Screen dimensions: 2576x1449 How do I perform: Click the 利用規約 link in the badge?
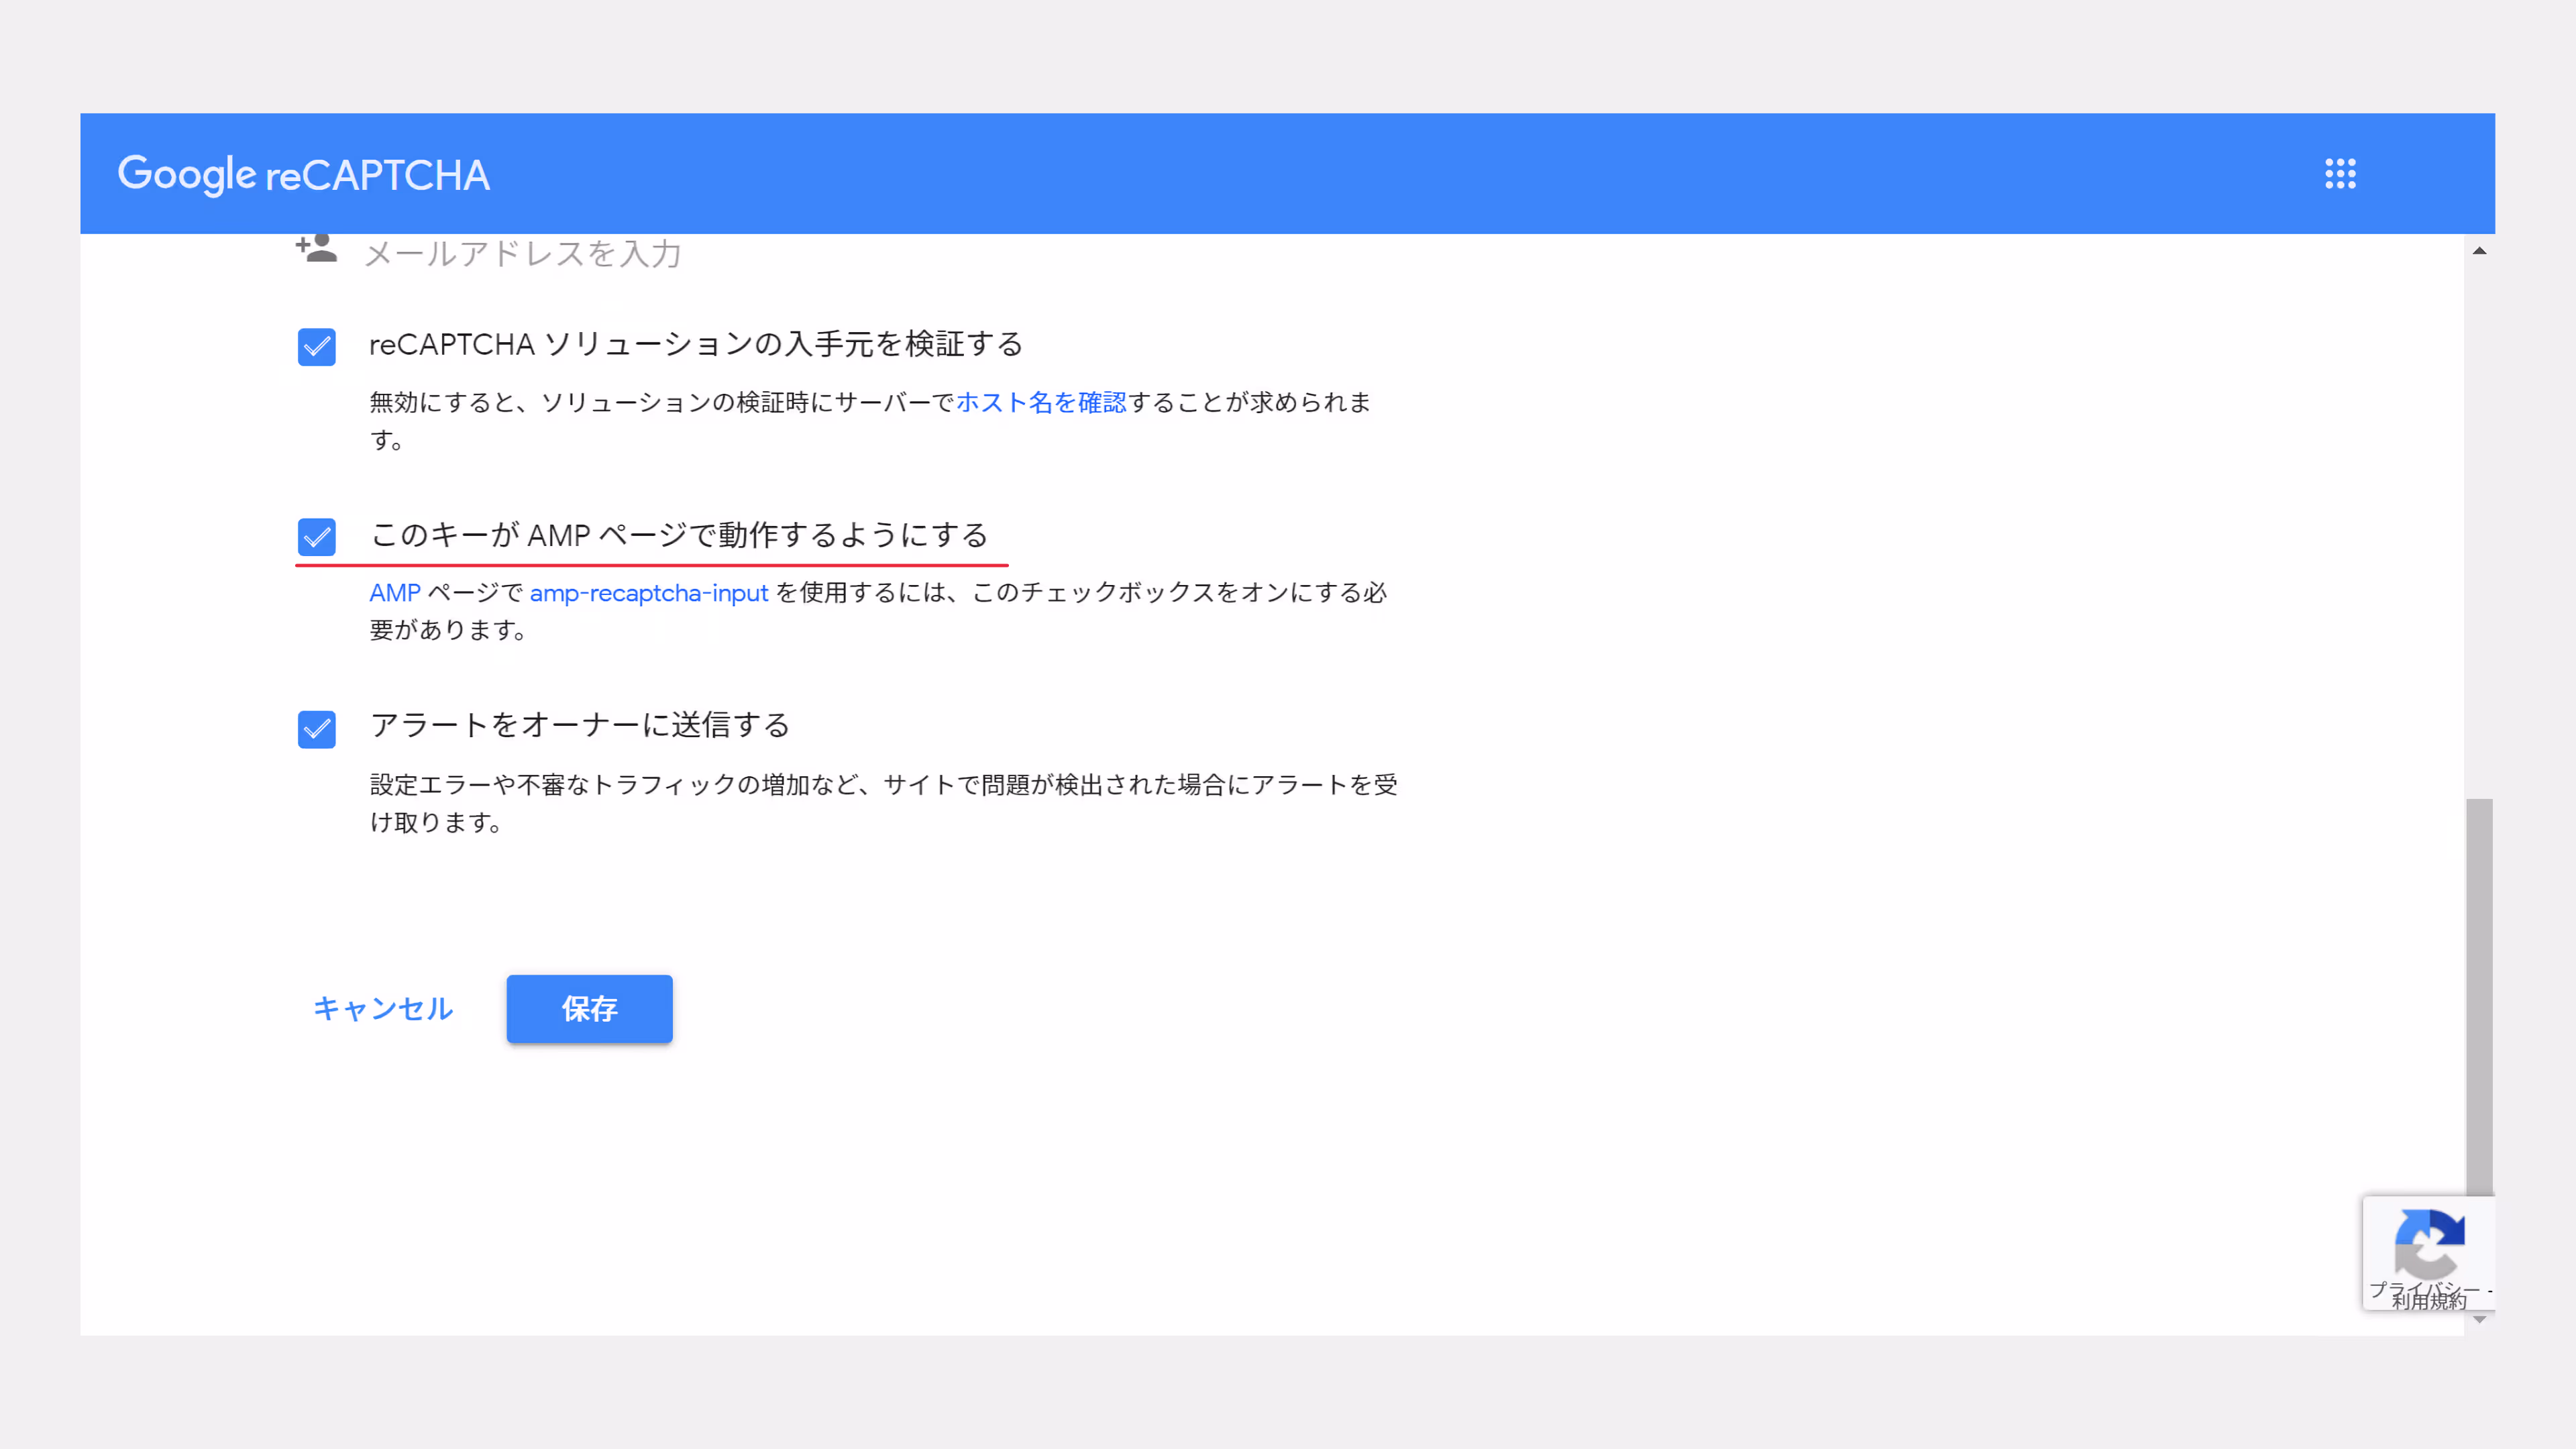2429,1300
